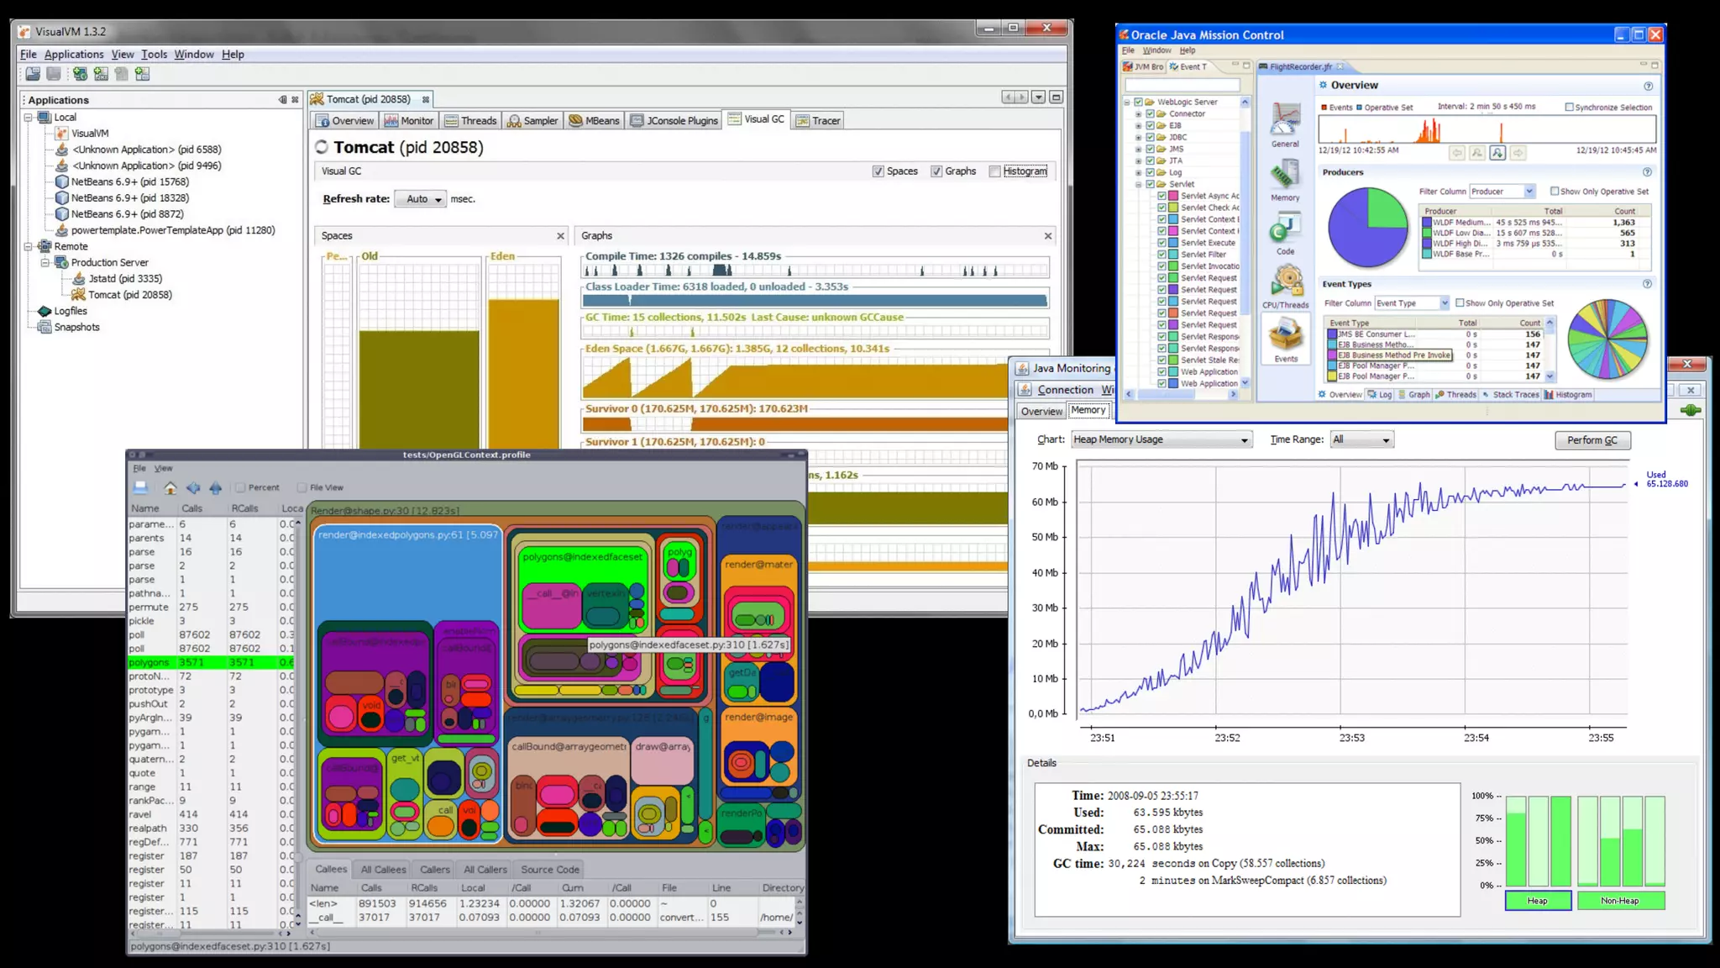Switch to the Overview tab in Java Monitoring
The image size is (1720, 968).
pos(1041,412)
